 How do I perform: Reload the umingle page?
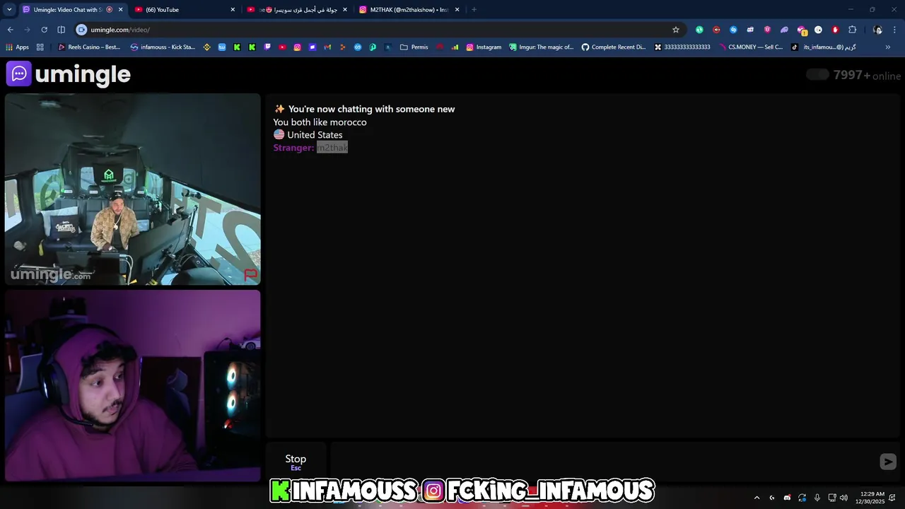(x=44, y=30)
